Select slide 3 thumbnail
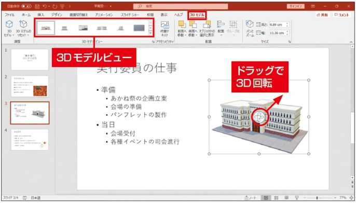 tap(30, 113)
